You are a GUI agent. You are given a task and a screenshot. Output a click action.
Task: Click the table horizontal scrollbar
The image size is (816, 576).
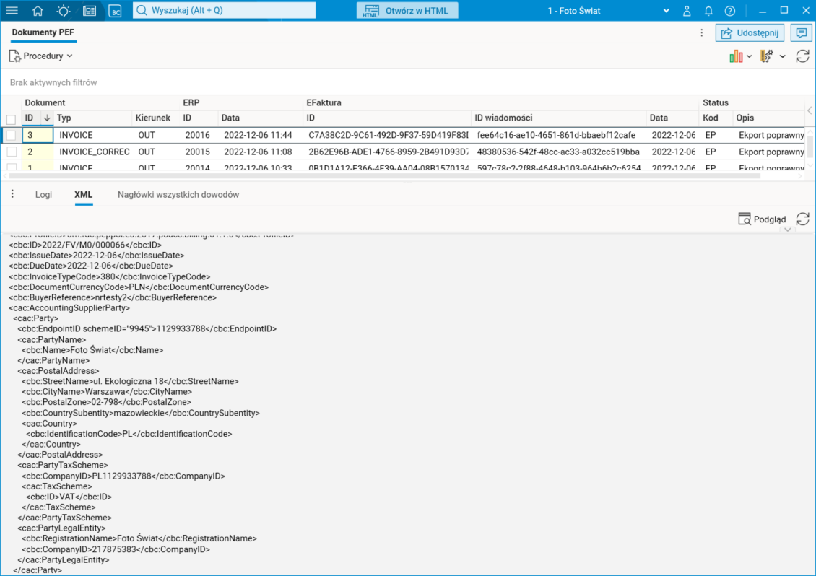385,176
